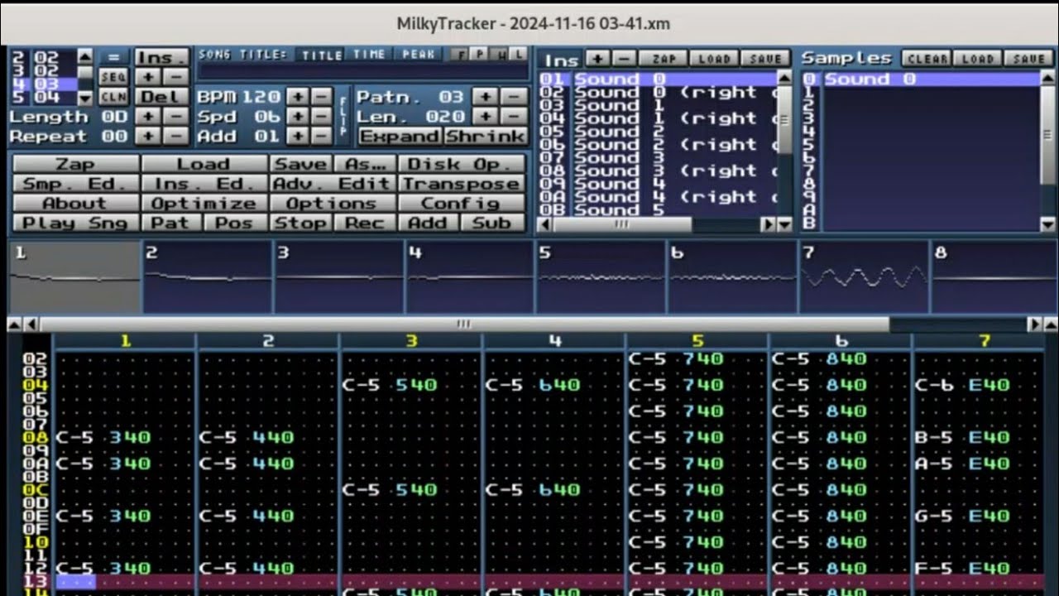This screenshot has width=1059, height=596.
Task: Load a sample in Samples panel
Action: [977, 59]
